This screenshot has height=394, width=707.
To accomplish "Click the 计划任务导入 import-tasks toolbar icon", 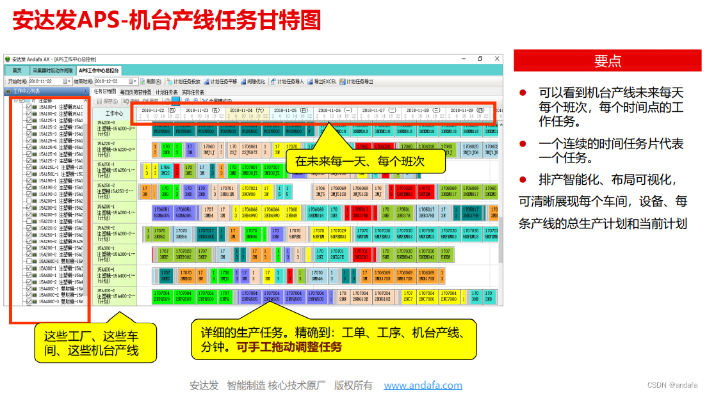I will [x=273, y=81].
